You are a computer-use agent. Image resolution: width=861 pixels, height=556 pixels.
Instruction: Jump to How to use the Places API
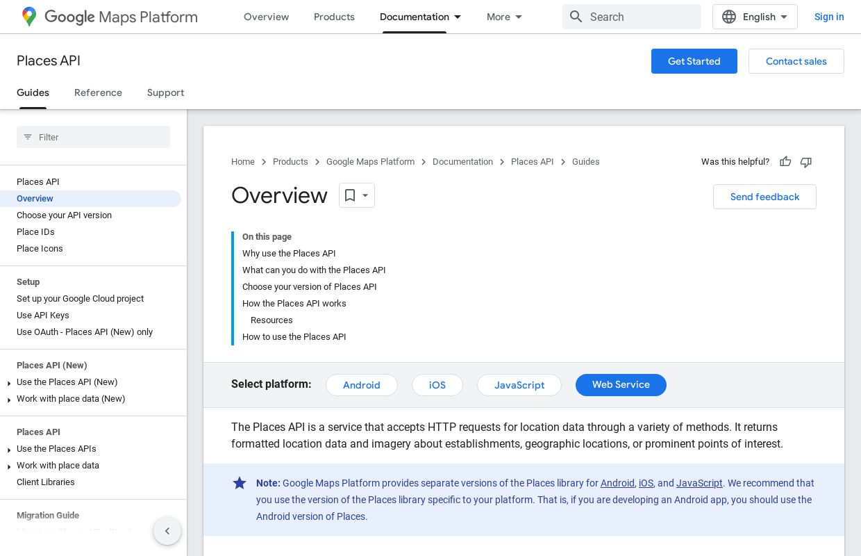294,337
